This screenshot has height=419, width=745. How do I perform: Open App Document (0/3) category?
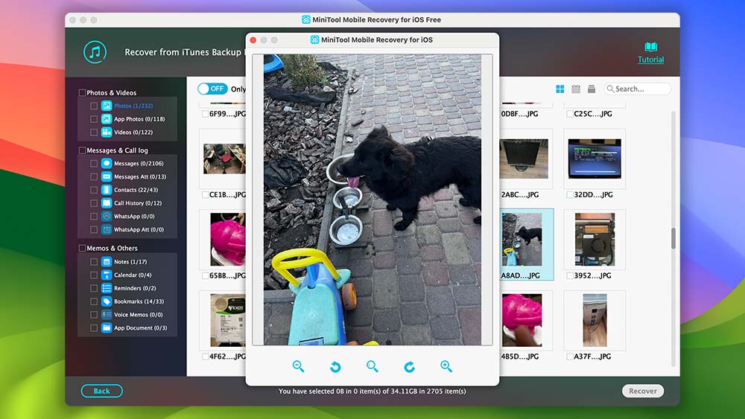coord(141,328)
